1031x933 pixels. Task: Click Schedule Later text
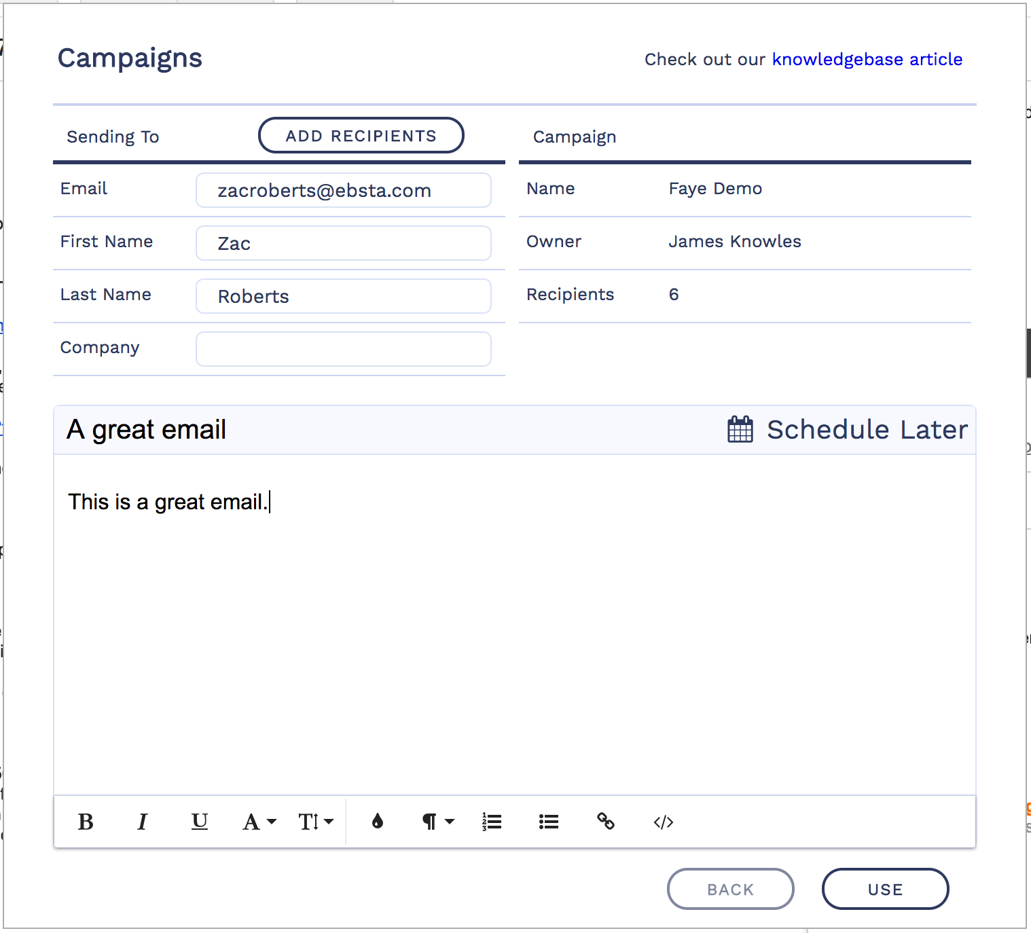click(867, 429)
